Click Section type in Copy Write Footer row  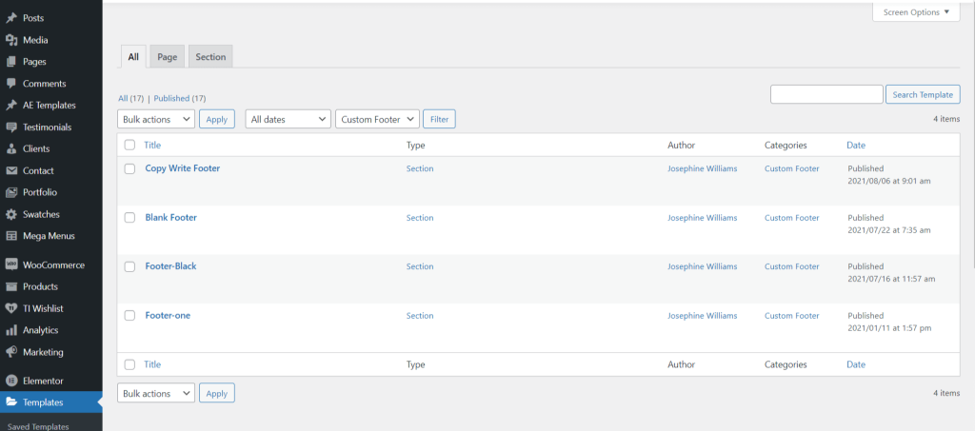420,168
